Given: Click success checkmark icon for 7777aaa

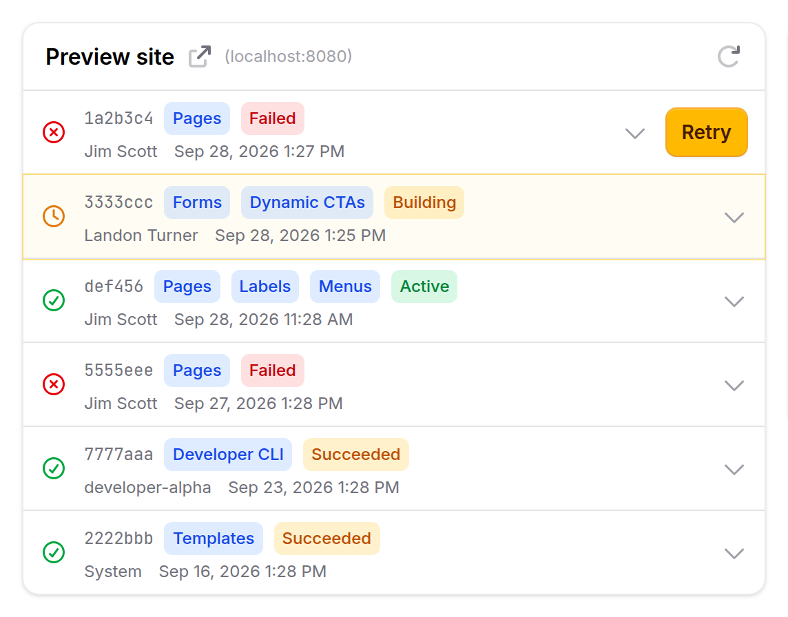Looking at the screenshot, I should click(54, 468).
